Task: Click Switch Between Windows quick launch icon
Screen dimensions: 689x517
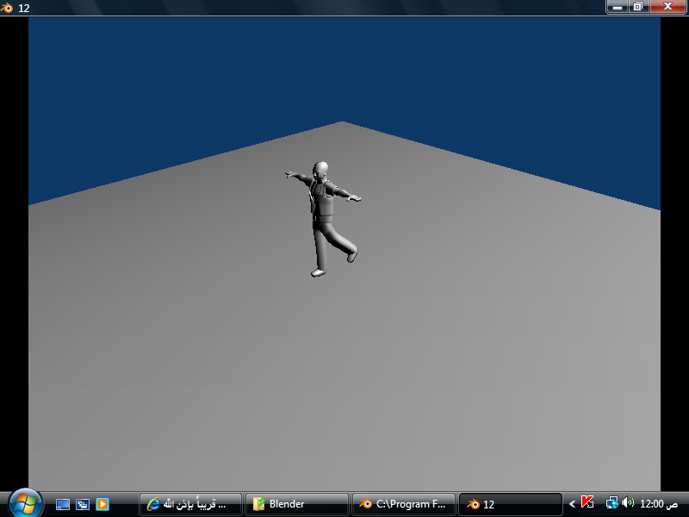Action: [83, 504]
